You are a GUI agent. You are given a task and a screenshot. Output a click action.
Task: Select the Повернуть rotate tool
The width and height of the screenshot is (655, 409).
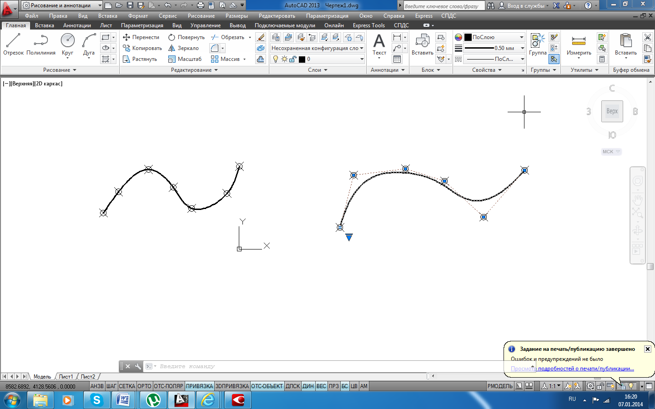click(x=186, y=37)
